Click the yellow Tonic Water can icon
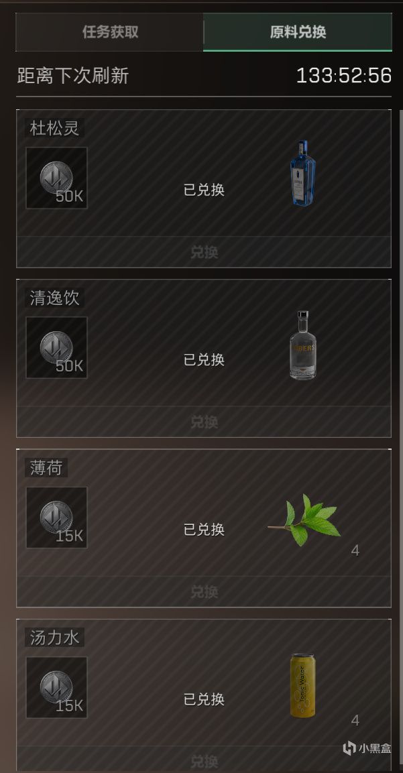 pos(302,685)
